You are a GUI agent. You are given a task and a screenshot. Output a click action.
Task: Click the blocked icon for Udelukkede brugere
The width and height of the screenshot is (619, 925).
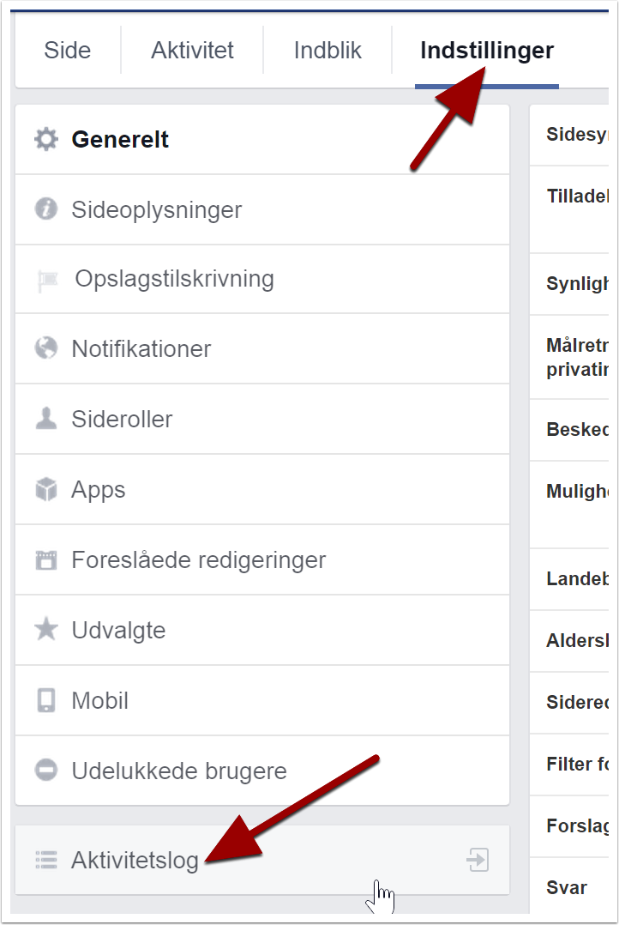coord(46,771)
